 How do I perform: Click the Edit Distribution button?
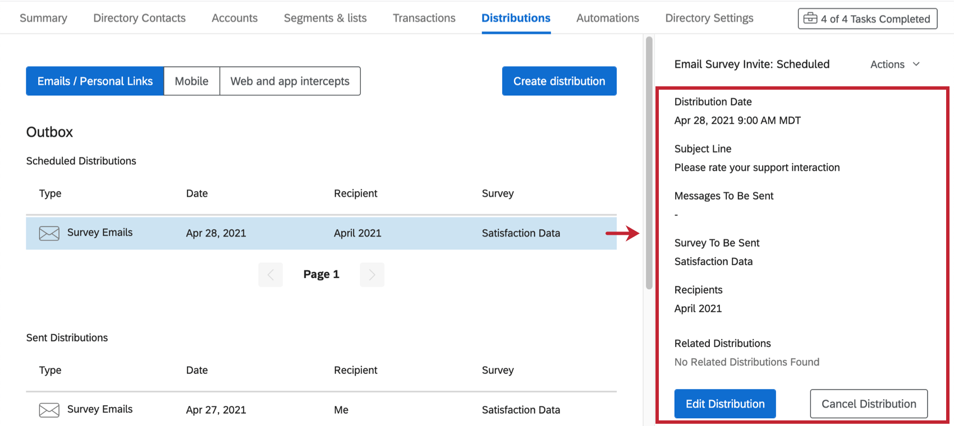click(x=724, y=404)
